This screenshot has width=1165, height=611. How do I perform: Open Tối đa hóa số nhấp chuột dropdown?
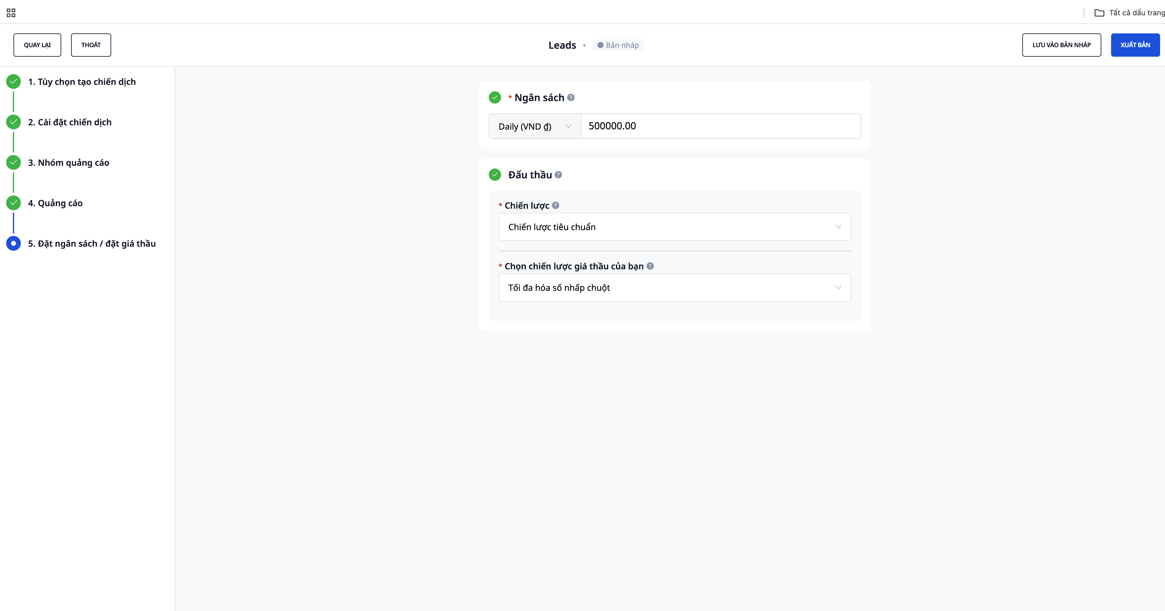pos(674,287)
